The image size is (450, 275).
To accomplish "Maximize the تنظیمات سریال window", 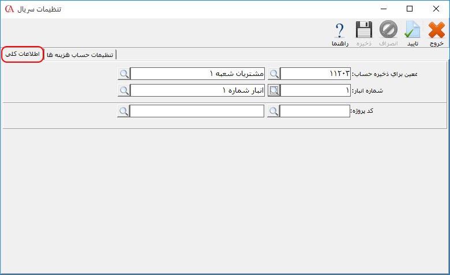I will click(x=410, y=9).
